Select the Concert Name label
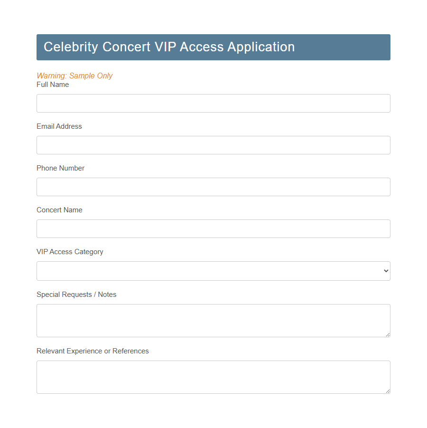Image resolution: width=427 pixels, height=428 pixels. click(59, 210)
